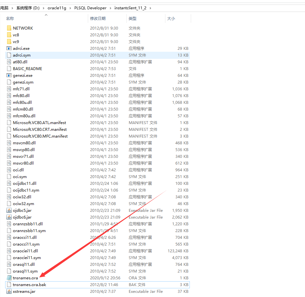Select the file name Microsoft.VC80.MFC.manifest
The width and height of the screenshot is (305, 297).
coord(40,136)
